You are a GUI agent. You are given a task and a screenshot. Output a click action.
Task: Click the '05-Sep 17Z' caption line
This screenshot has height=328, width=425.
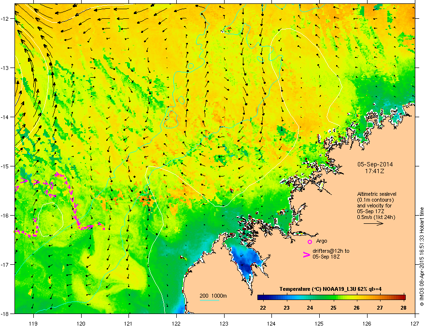coord(370,211)
